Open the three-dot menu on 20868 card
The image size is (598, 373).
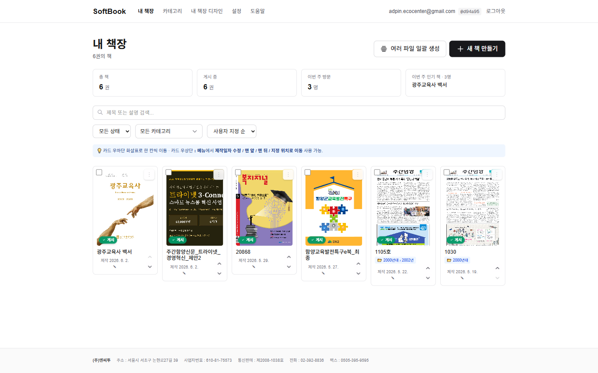[x=288, y=174]
